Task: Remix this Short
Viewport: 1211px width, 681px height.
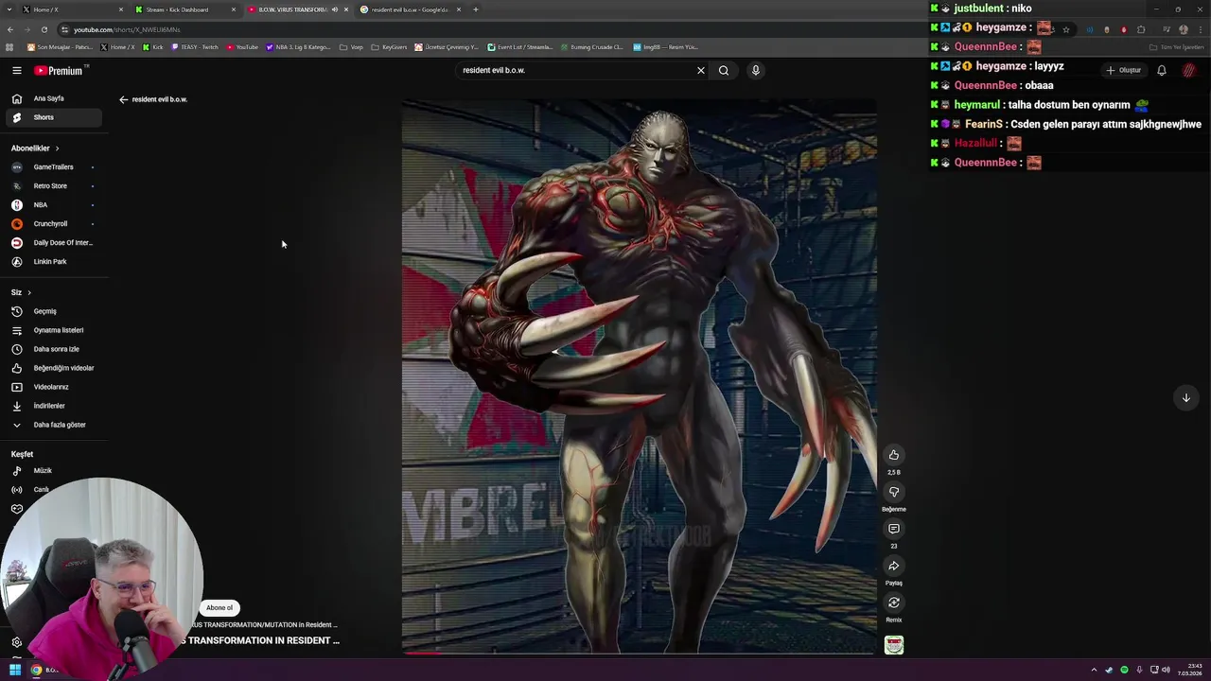Action: click(x=893, y=602)
